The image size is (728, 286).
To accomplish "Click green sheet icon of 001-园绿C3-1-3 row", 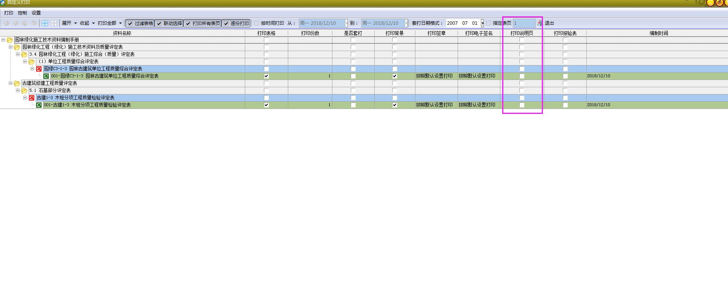I will [46, 76].
